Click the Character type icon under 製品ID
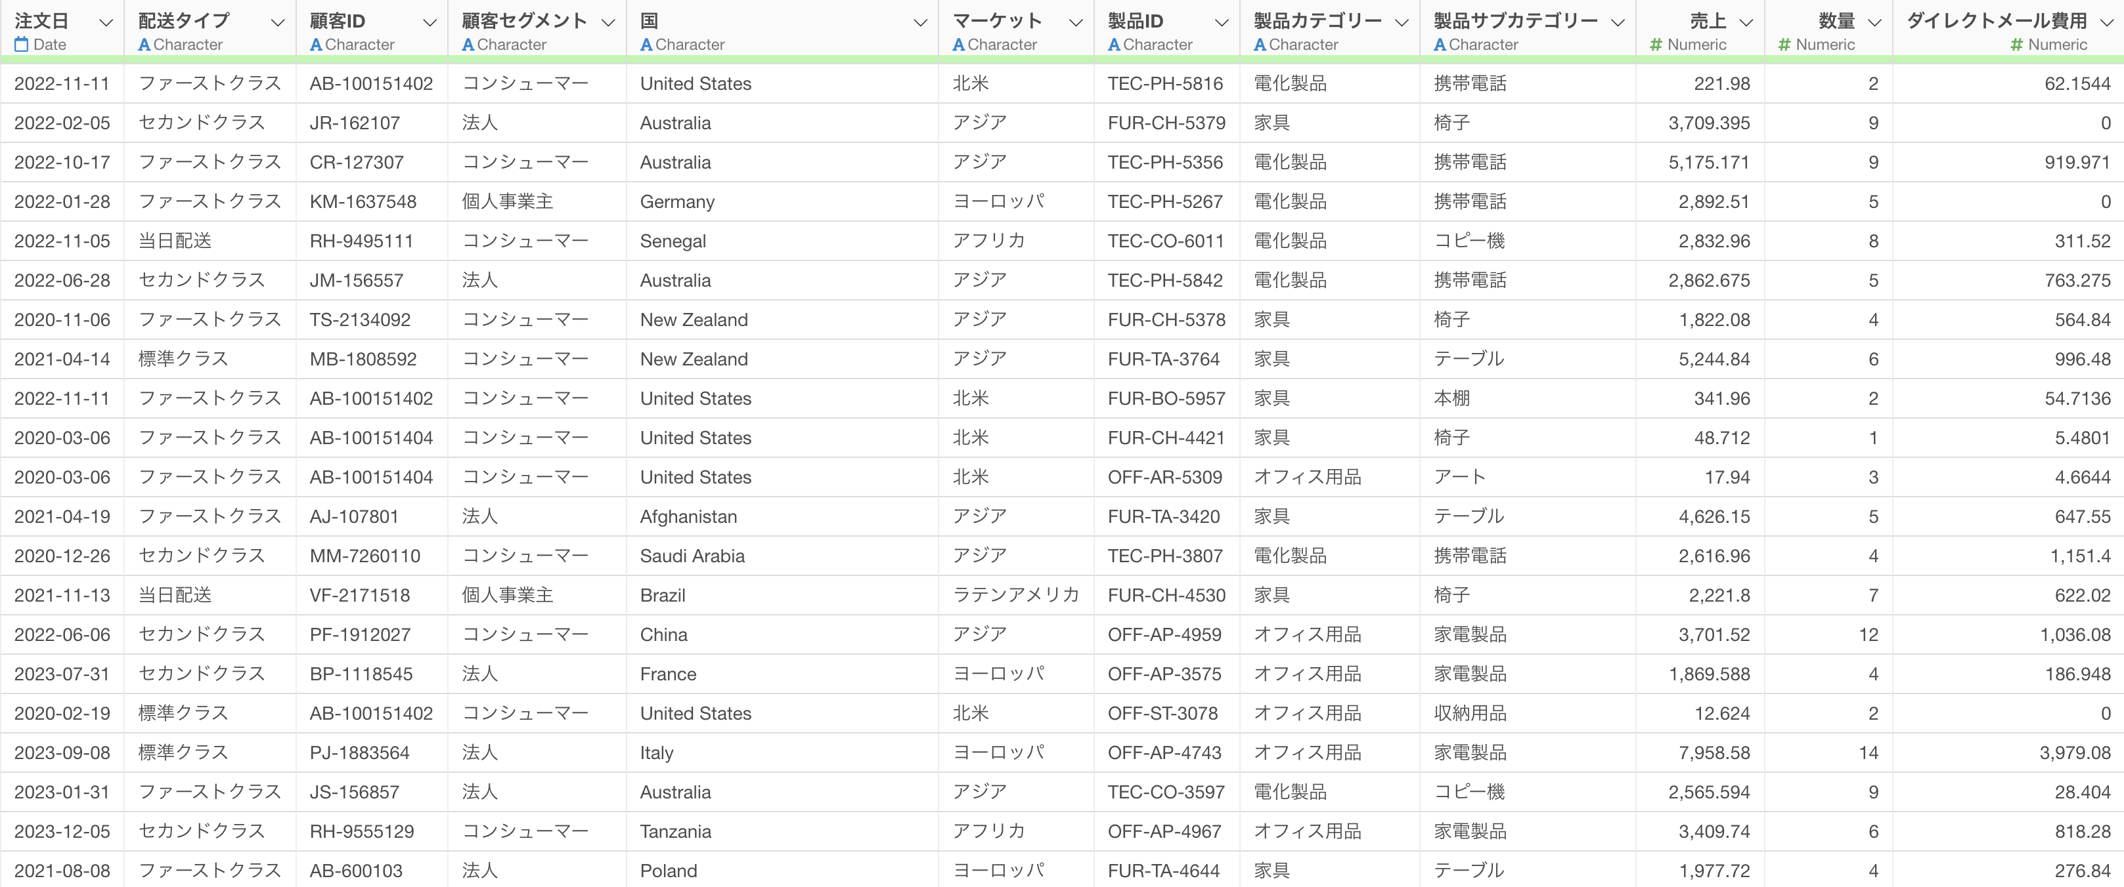The height and width of the screenshot is (887, 2124). (x=1114, y=45)
